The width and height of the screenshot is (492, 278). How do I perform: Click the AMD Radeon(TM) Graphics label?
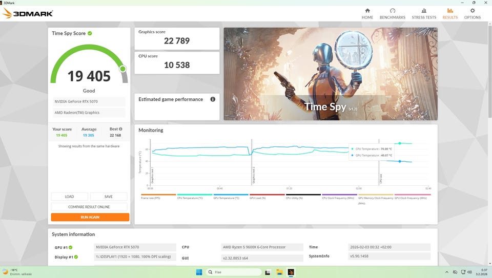(x=89, y=113)
